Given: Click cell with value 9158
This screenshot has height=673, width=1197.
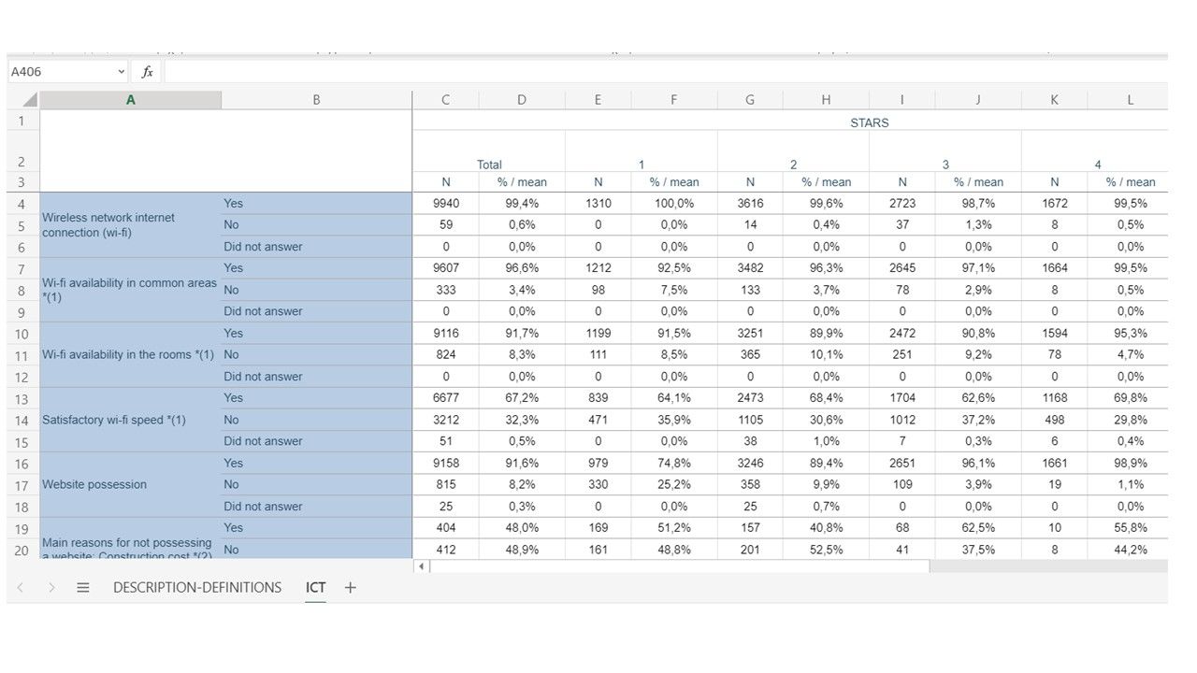Looking at the screenshot, I should point(446,464).
